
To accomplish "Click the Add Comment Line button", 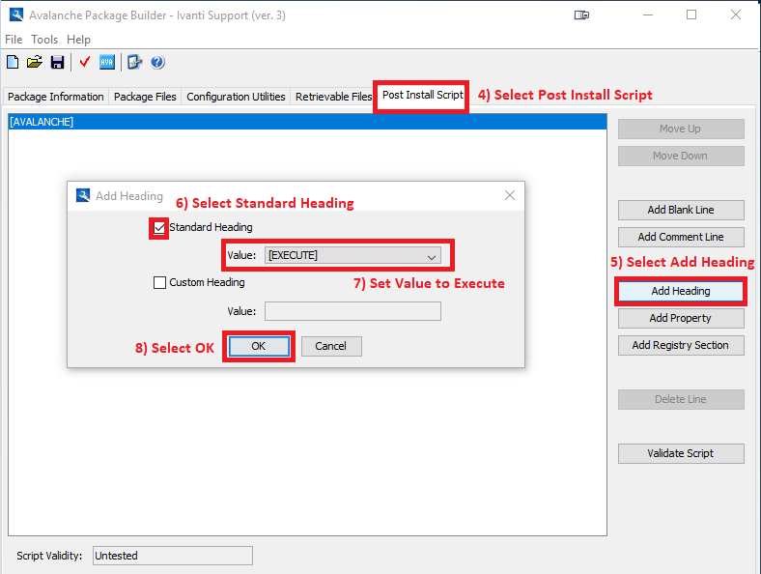I will [x=681, y=237].
